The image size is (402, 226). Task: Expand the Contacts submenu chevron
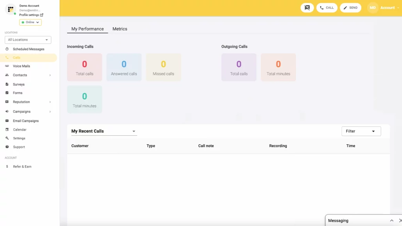pyautogui.click(x=50, y=75)
